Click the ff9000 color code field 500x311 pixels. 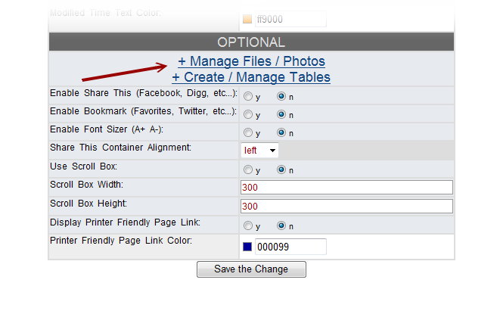point(290,19)
